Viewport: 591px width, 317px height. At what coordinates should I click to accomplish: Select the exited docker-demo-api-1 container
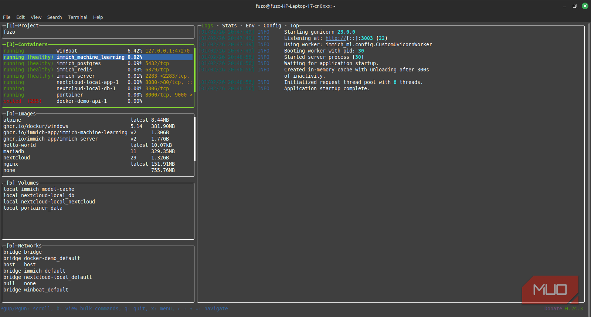pyautogui.click(x=98, y=101)
